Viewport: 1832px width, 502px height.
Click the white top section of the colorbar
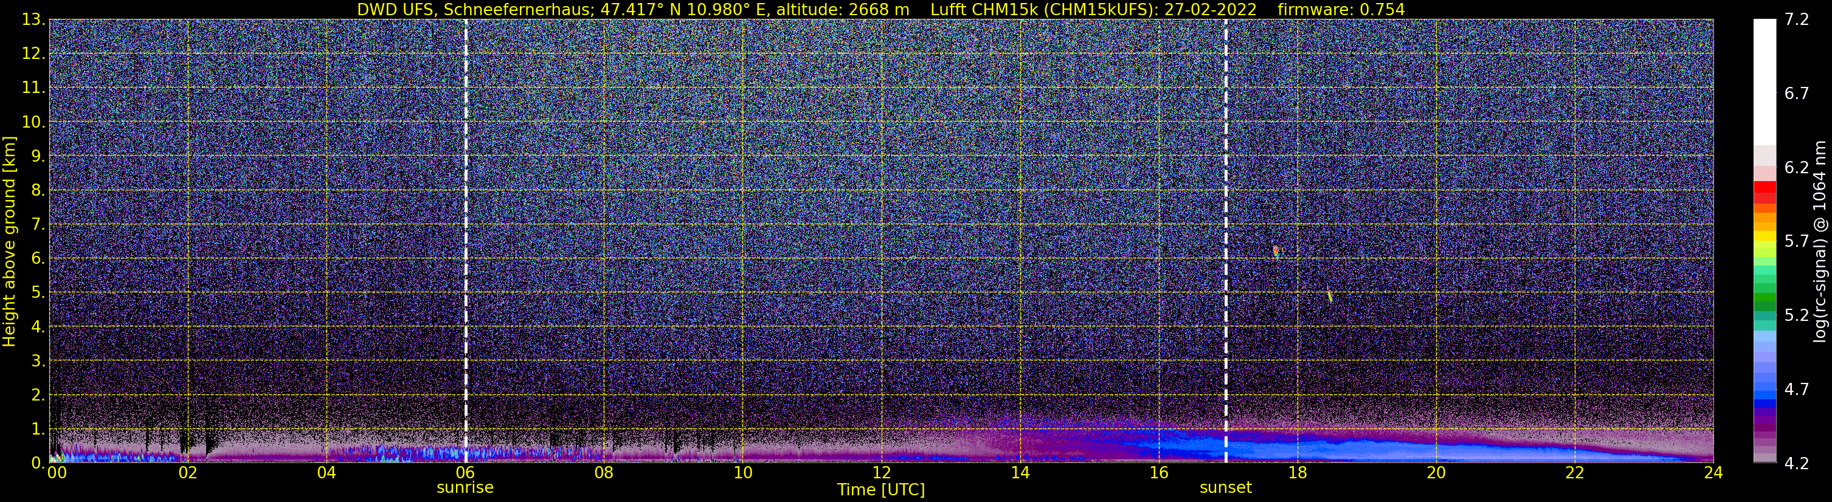pyautogui.click(x=1765, y=82)
